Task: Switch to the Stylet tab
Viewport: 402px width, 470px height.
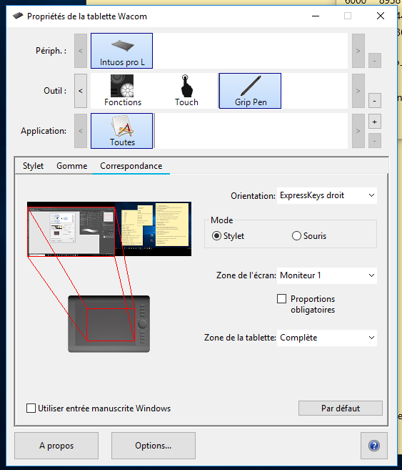Action: (33, 166)
